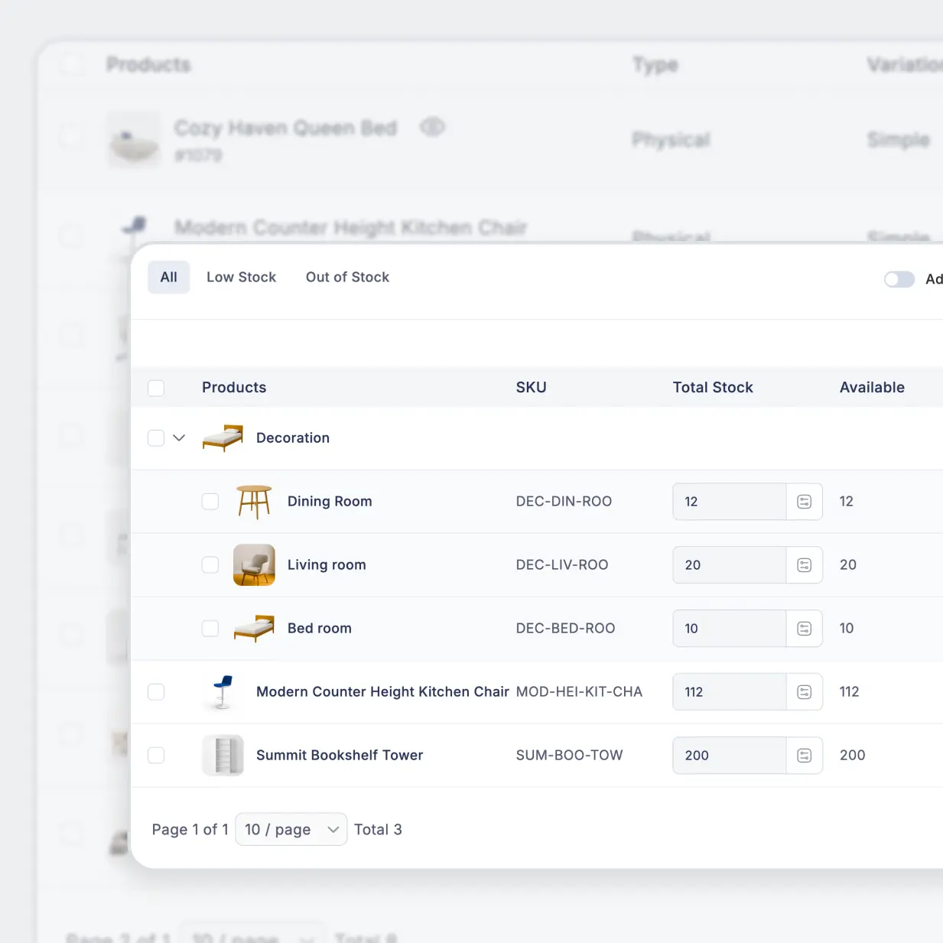
Task: Click the Summit Bookshelf Tower name
Action: tap(340, 756)
